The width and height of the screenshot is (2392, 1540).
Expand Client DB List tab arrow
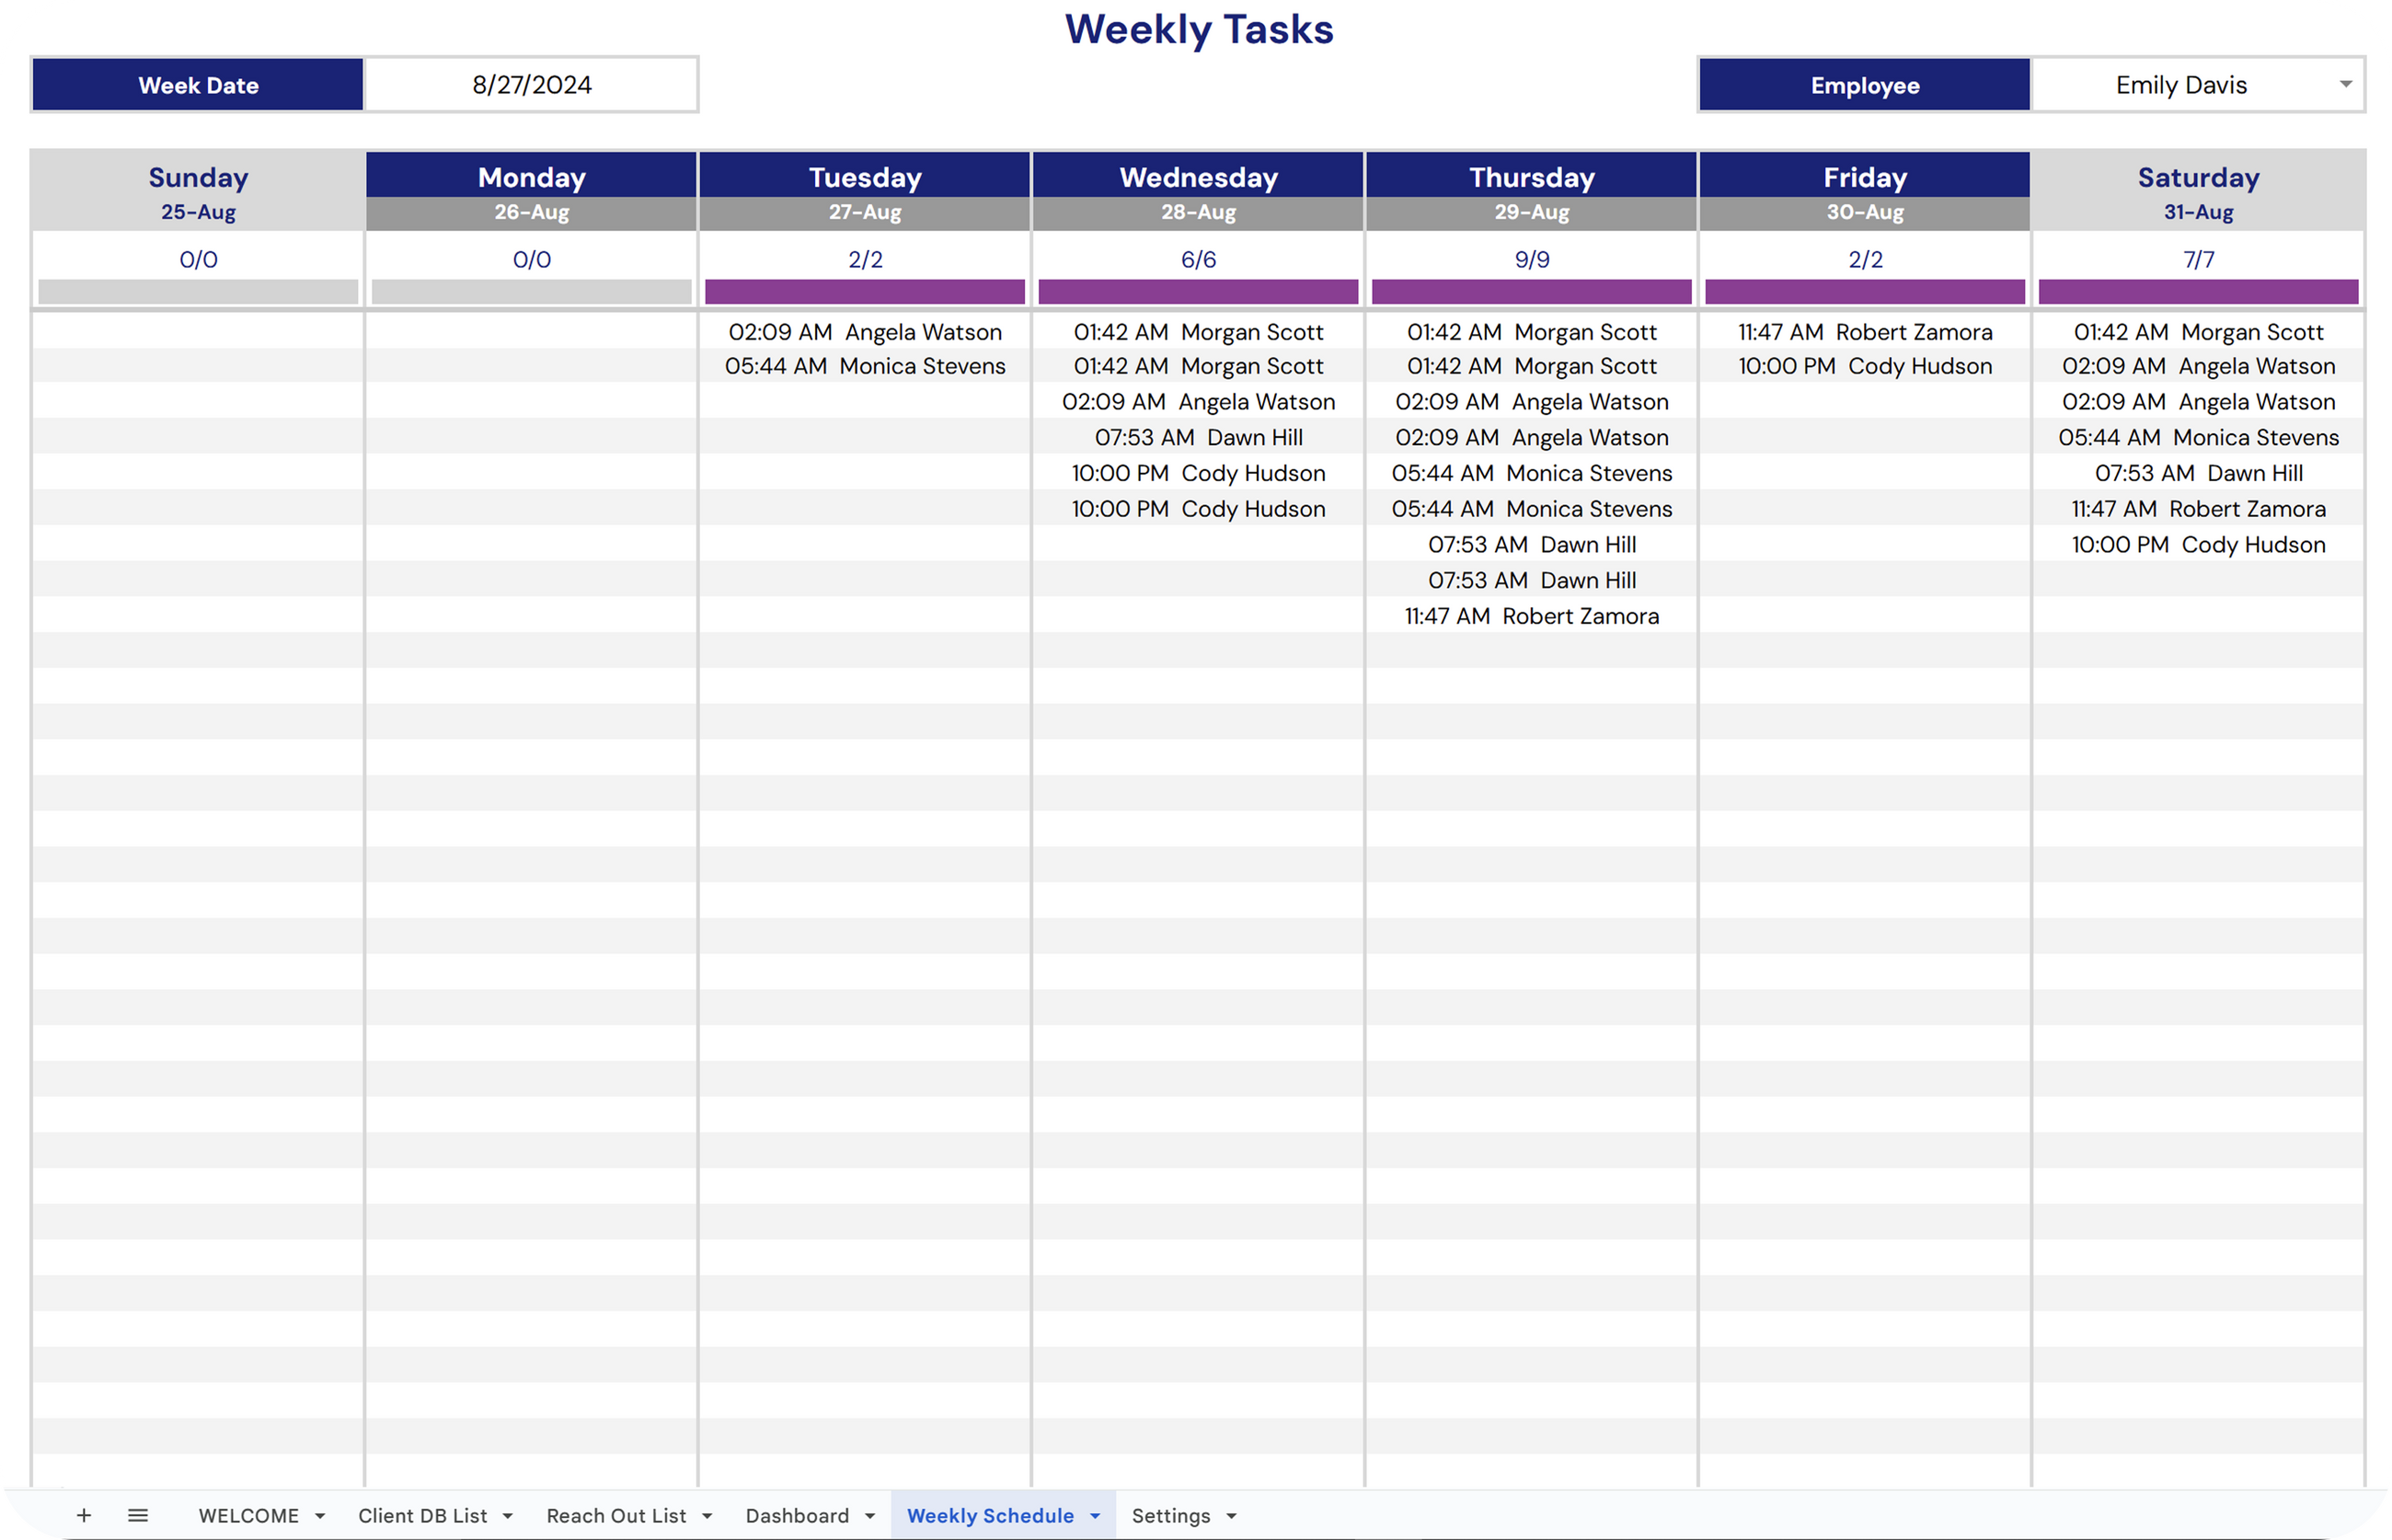coord(508,1516)
